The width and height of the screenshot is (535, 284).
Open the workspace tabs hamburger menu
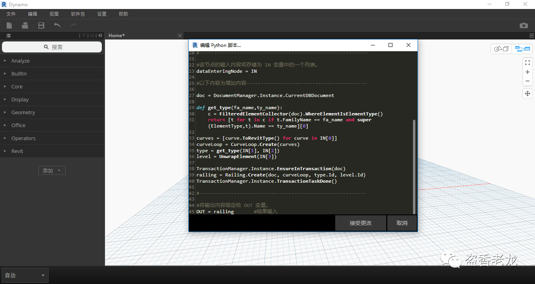pyautogui.click(x=531, y=36)
